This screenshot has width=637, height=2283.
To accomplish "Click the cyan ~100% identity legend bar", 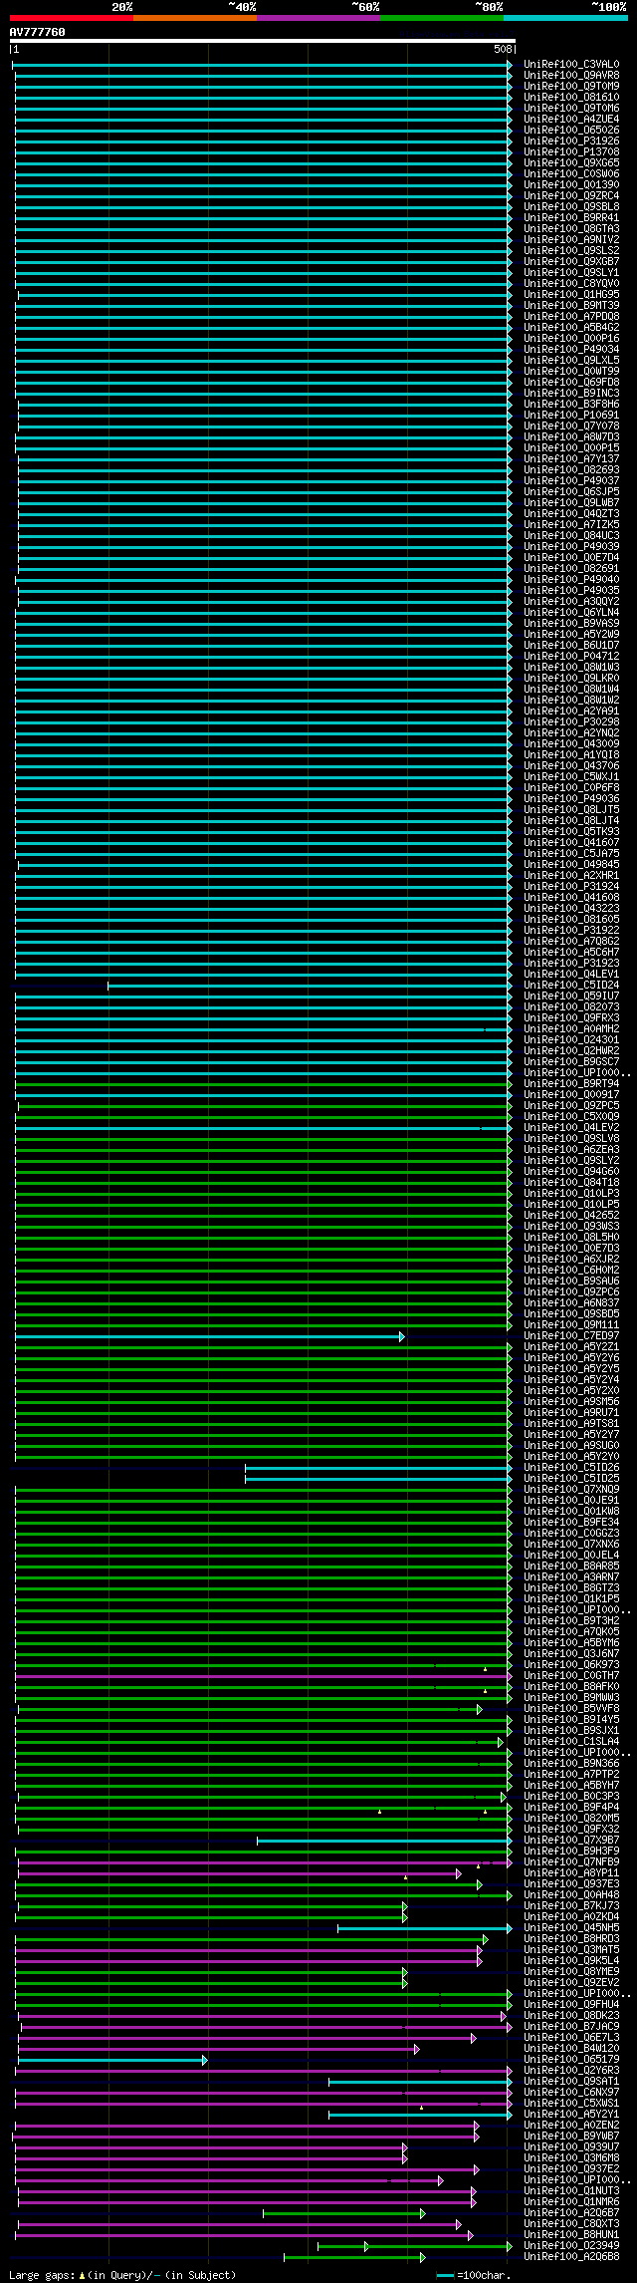I will (565, 18).
